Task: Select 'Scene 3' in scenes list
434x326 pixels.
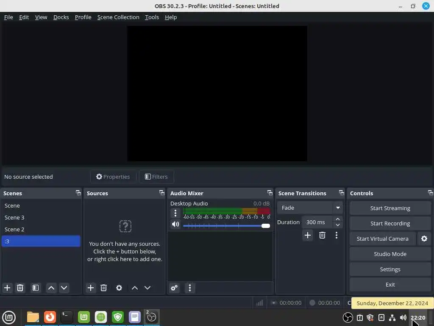Action: 41,218
